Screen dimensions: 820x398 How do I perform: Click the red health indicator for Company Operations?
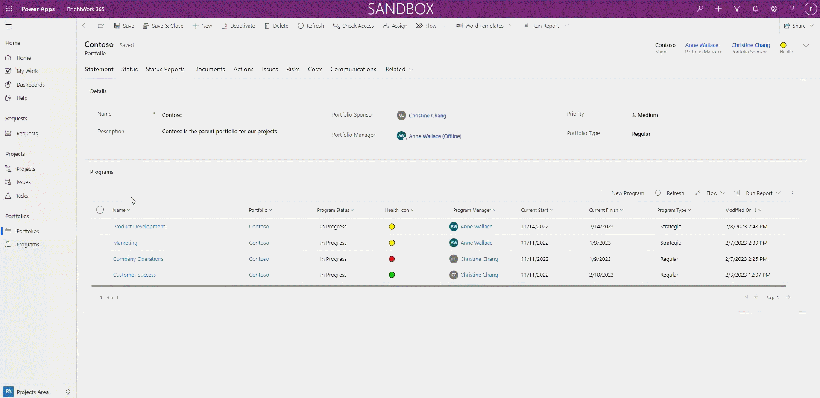click(x=392, y=259)
